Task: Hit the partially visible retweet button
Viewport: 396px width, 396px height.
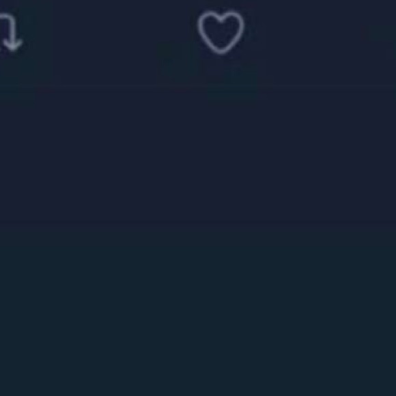Action: pyautogui.click(x=10, y=32)
